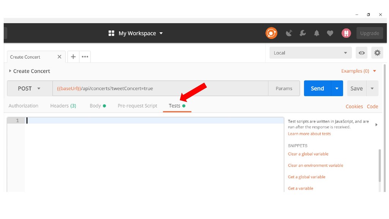The image size is (389, 219).
Task: Open the Save button dropdown arrow
Action: [372, 88]
